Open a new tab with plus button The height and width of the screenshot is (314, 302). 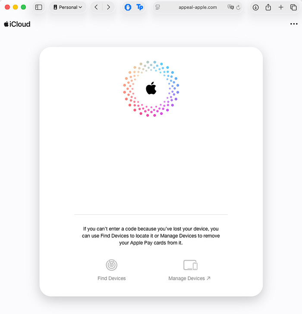coord(281,7)
